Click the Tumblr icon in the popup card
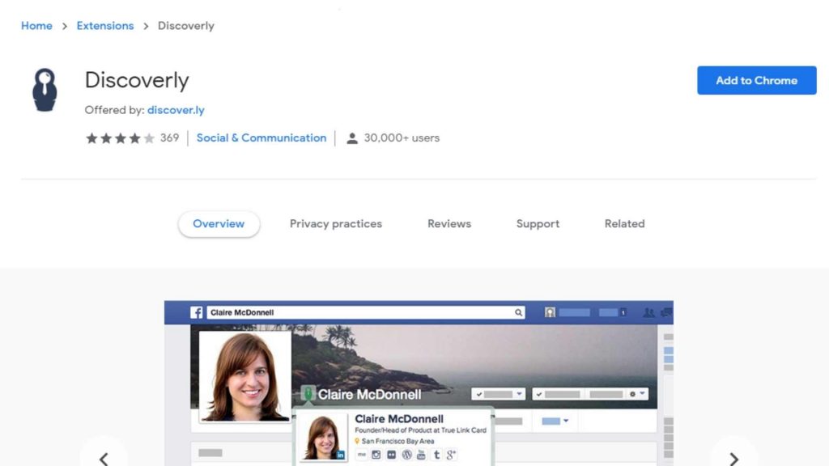This screenshot has width=829, height=466. 436,455
